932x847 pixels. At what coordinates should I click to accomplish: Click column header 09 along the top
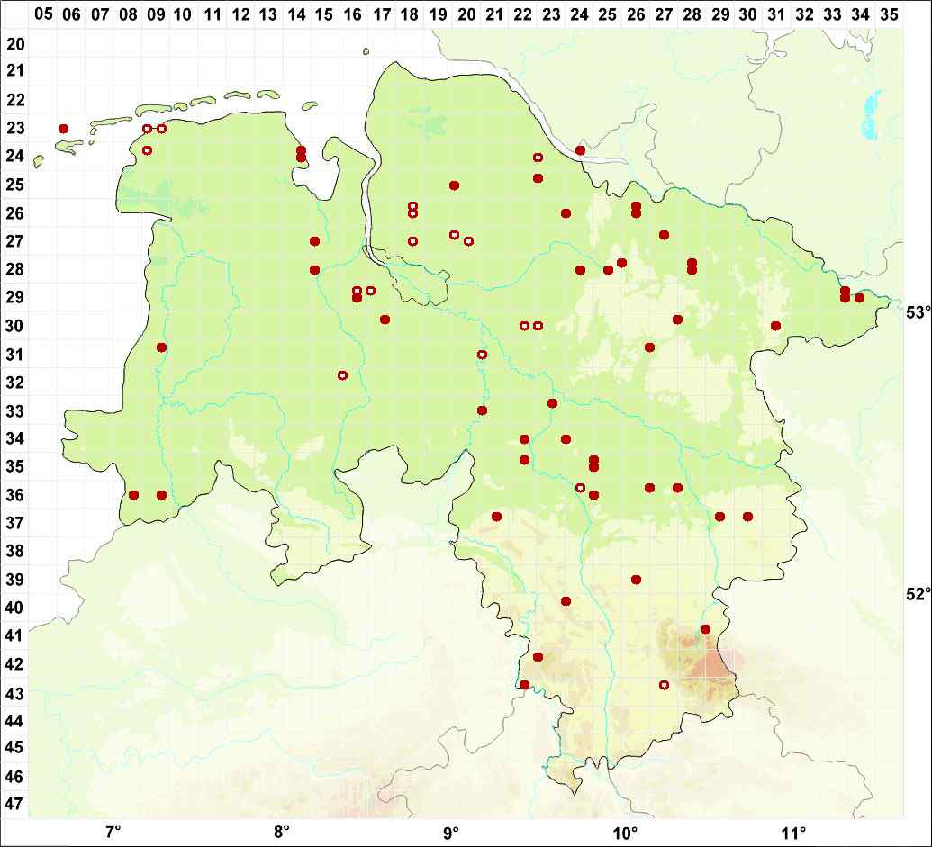156,14
